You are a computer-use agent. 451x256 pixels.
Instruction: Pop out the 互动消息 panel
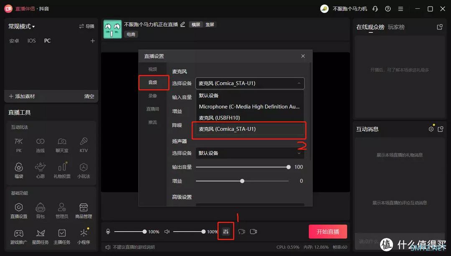coord(441,129)
